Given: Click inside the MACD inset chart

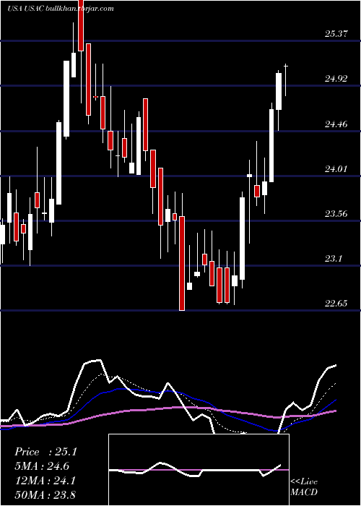Looking at the screenshot, I should (x=199, y=470).
